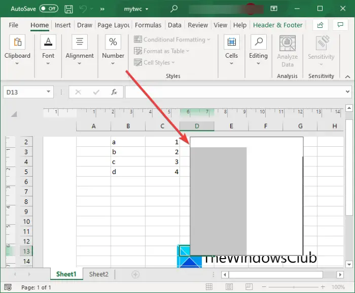The height and width of the screenshot is (293, 355).
Task: Add a new sheet with plus button
Action: click(x=135, y=274)
